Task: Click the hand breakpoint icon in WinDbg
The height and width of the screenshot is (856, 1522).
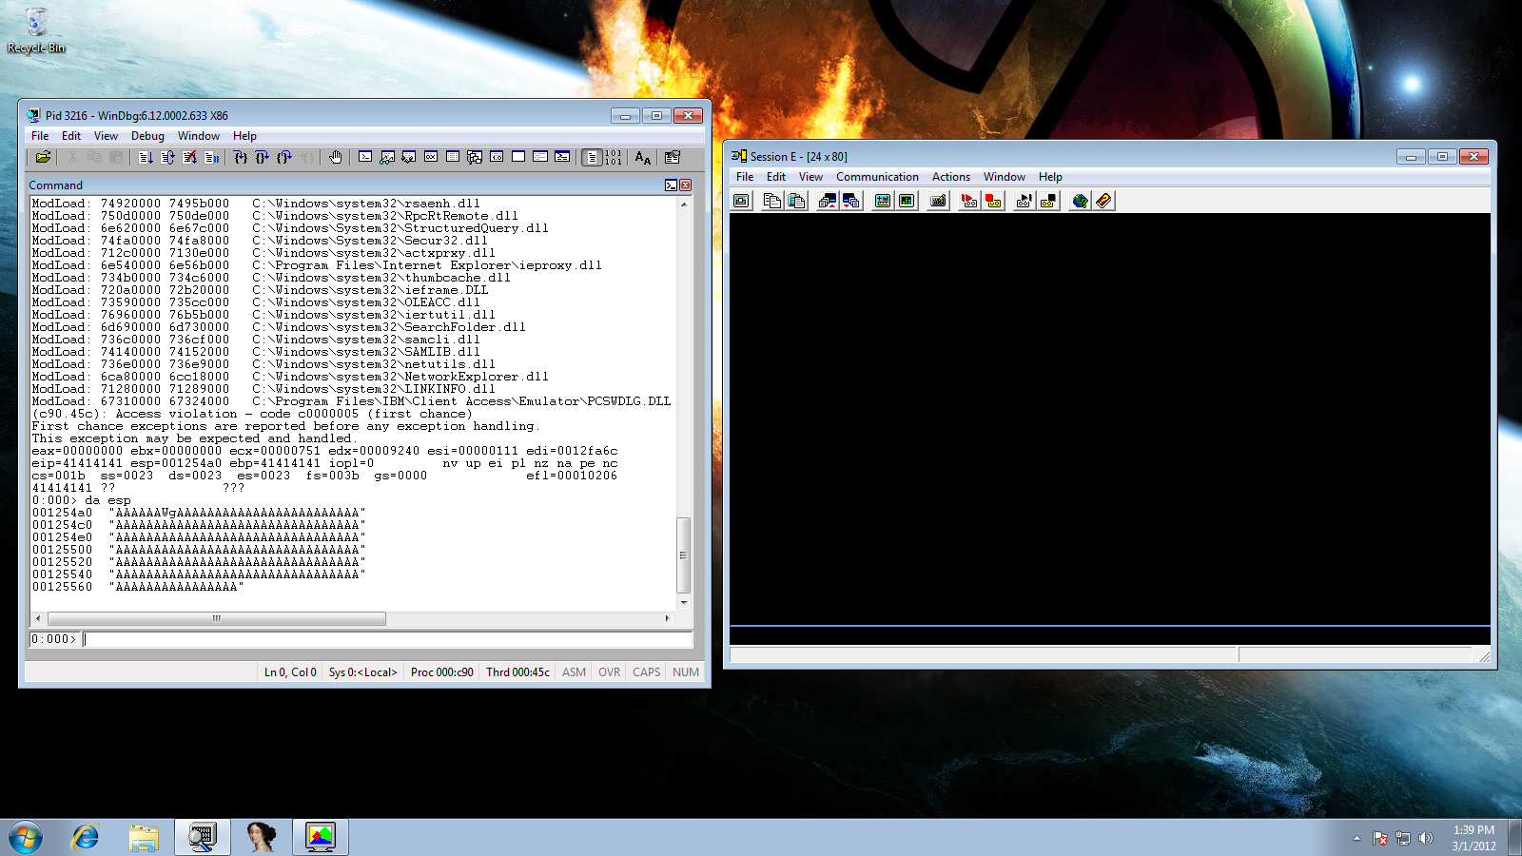Action: pos(335,158)
